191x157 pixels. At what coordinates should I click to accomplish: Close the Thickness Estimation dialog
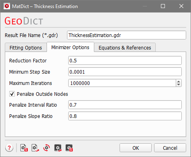pyautogui.click(x=181, y=6)
